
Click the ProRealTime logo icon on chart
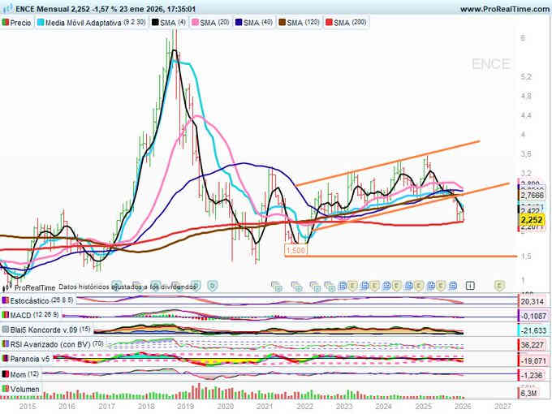pos(7,287)
